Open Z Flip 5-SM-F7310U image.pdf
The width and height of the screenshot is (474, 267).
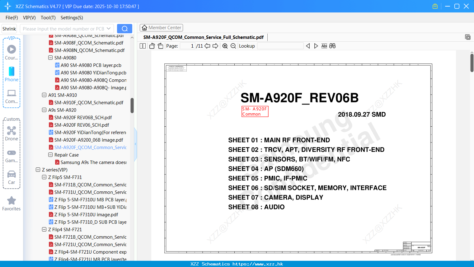coord(86,214)
